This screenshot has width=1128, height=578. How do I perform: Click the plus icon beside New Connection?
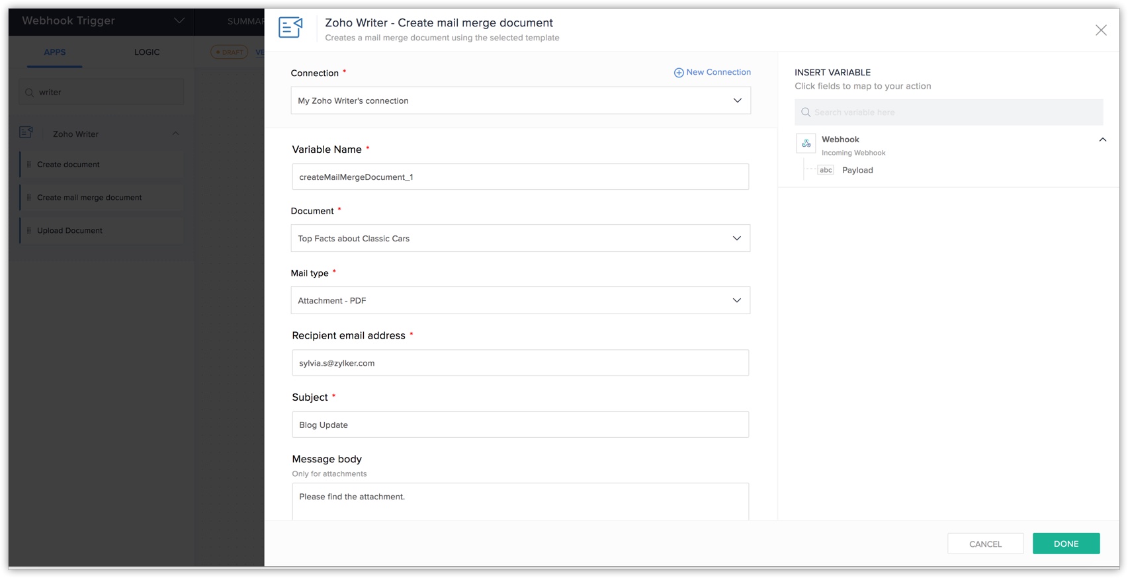coord(679,73)
